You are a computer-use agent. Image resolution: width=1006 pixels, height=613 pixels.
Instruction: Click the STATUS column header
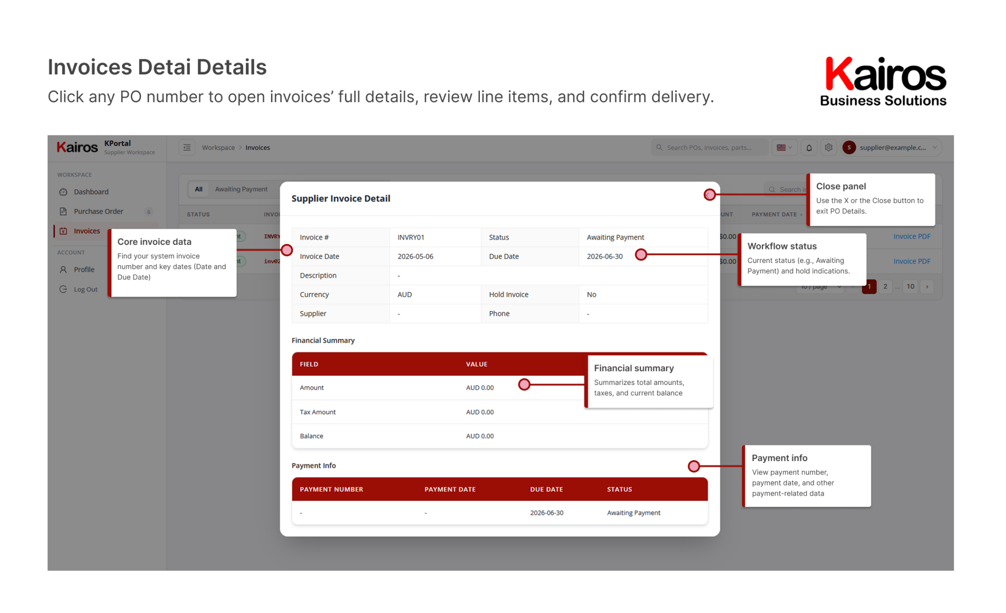point(198,214)
